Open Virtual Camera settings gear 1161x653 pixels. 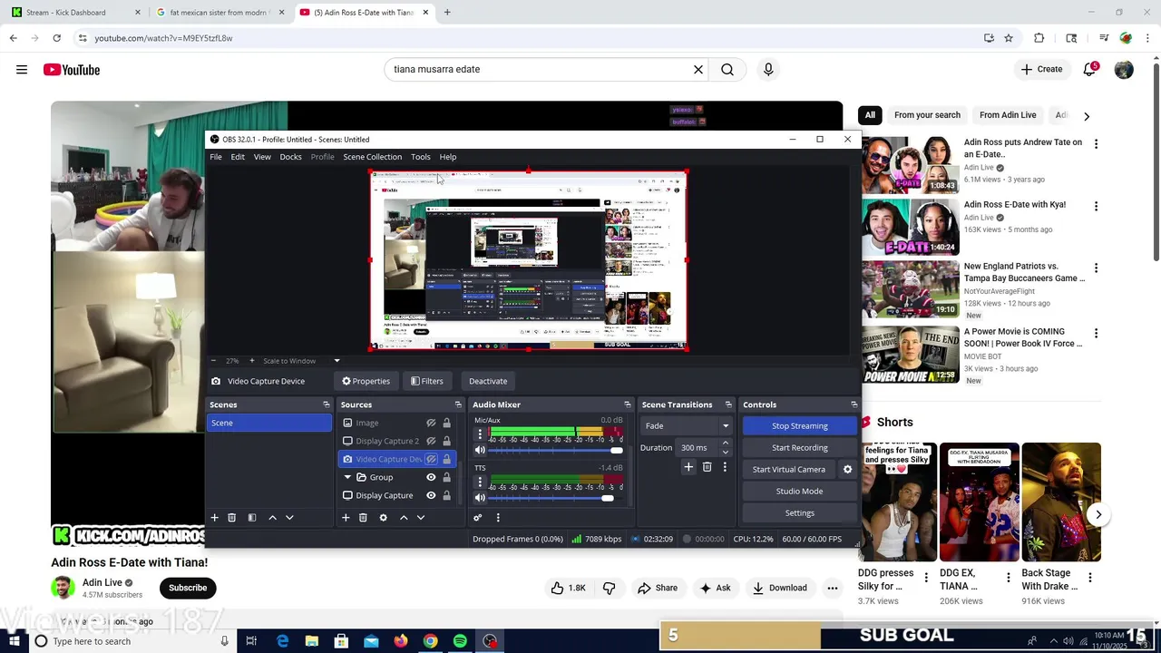pyautogui.click(x=847, y=469)
